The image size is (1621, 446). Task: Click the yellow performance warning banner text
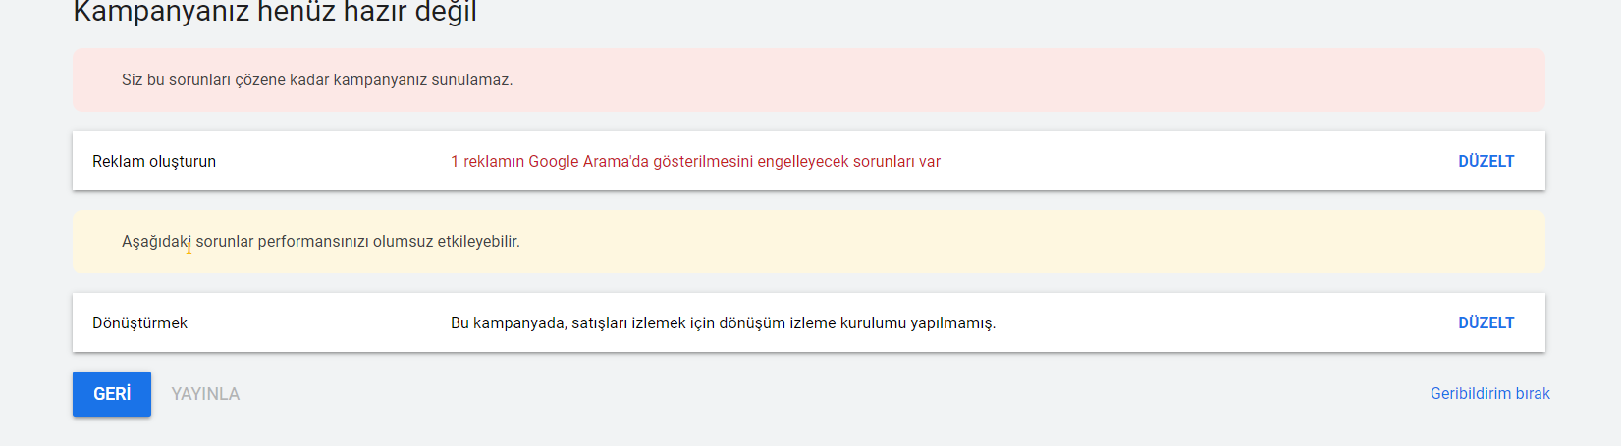(321, 241)
